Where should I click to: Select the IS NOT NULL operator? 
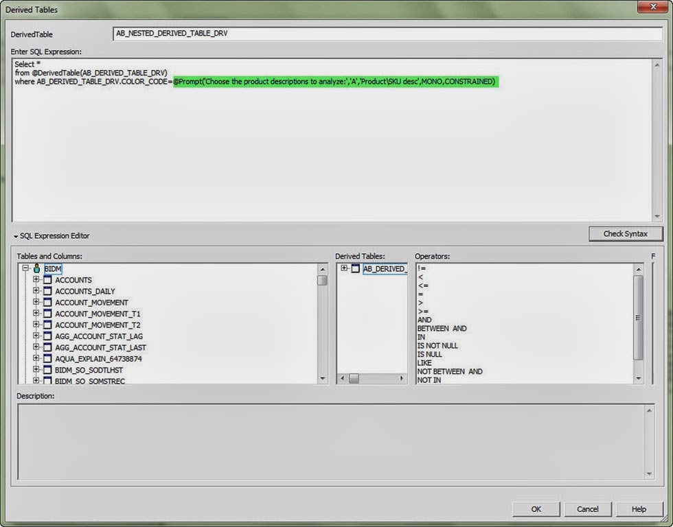click(437, 346)
